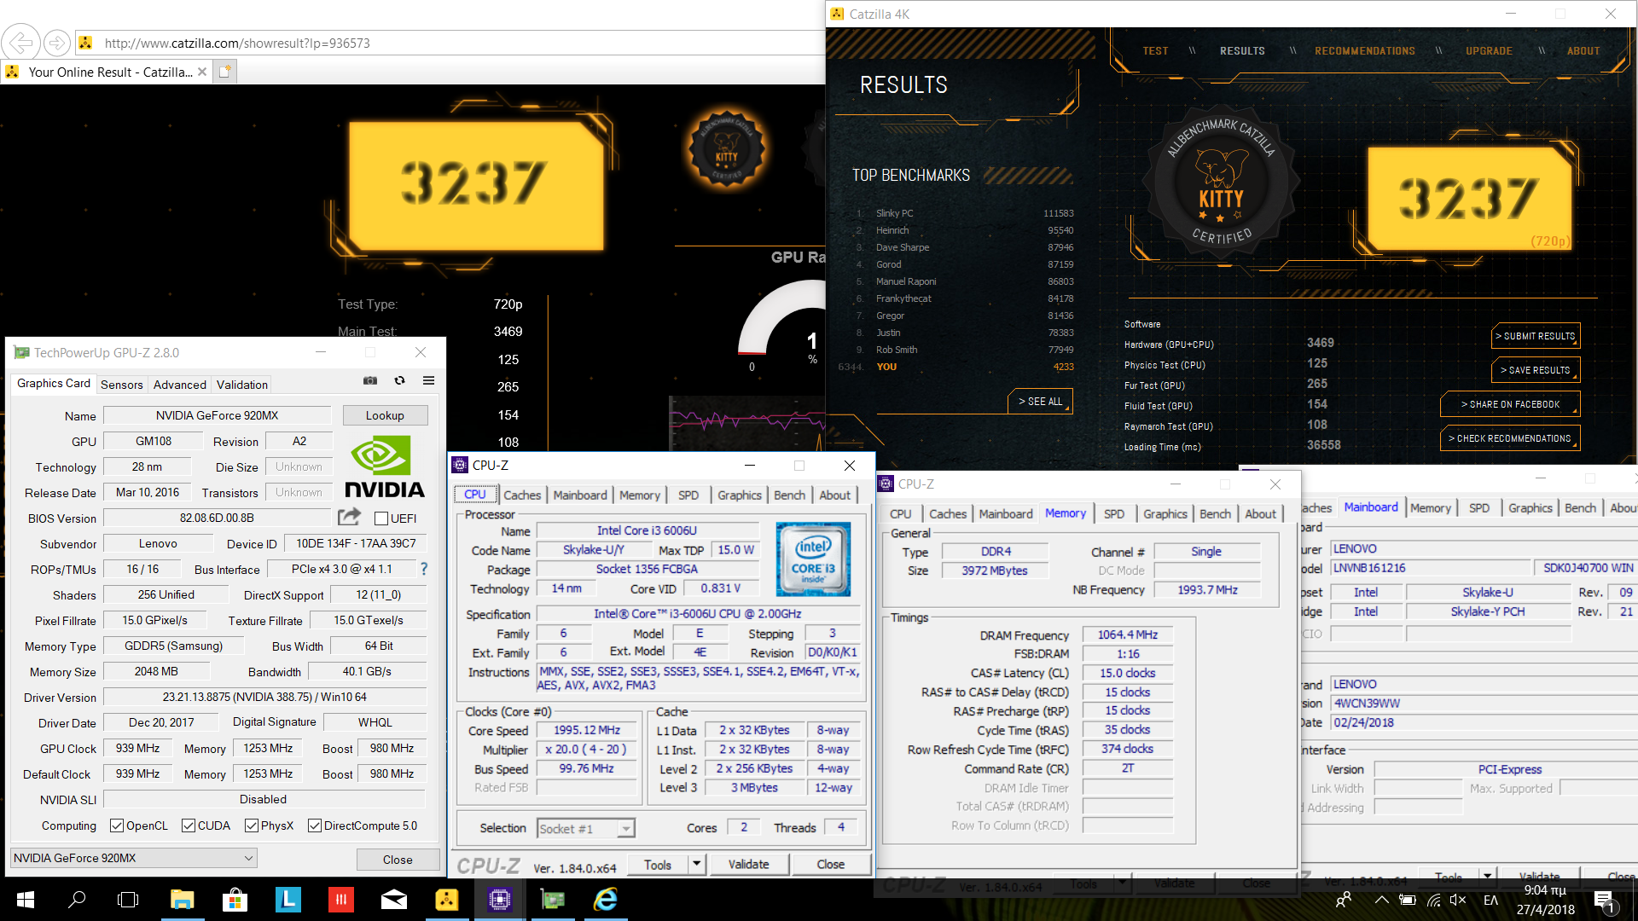Open Catzilla RECOMMENDATIONS menu

click(x=1365, y=51)
